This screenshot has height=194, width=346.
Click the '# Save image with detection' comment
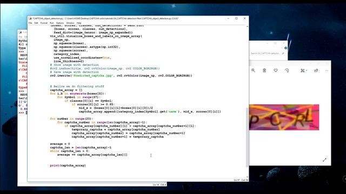[75, 72]
